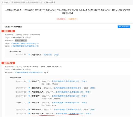
Task: Click the timeline dot for 2022-11-24 被执行人
Action: (29, 103)
